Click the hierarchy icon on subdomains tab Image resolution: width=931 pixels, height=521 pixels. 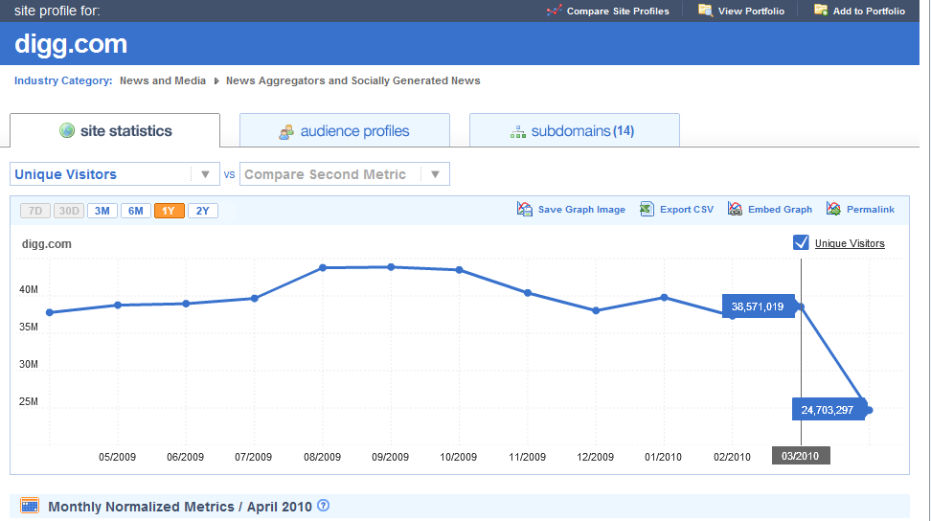tap(518, 132)
